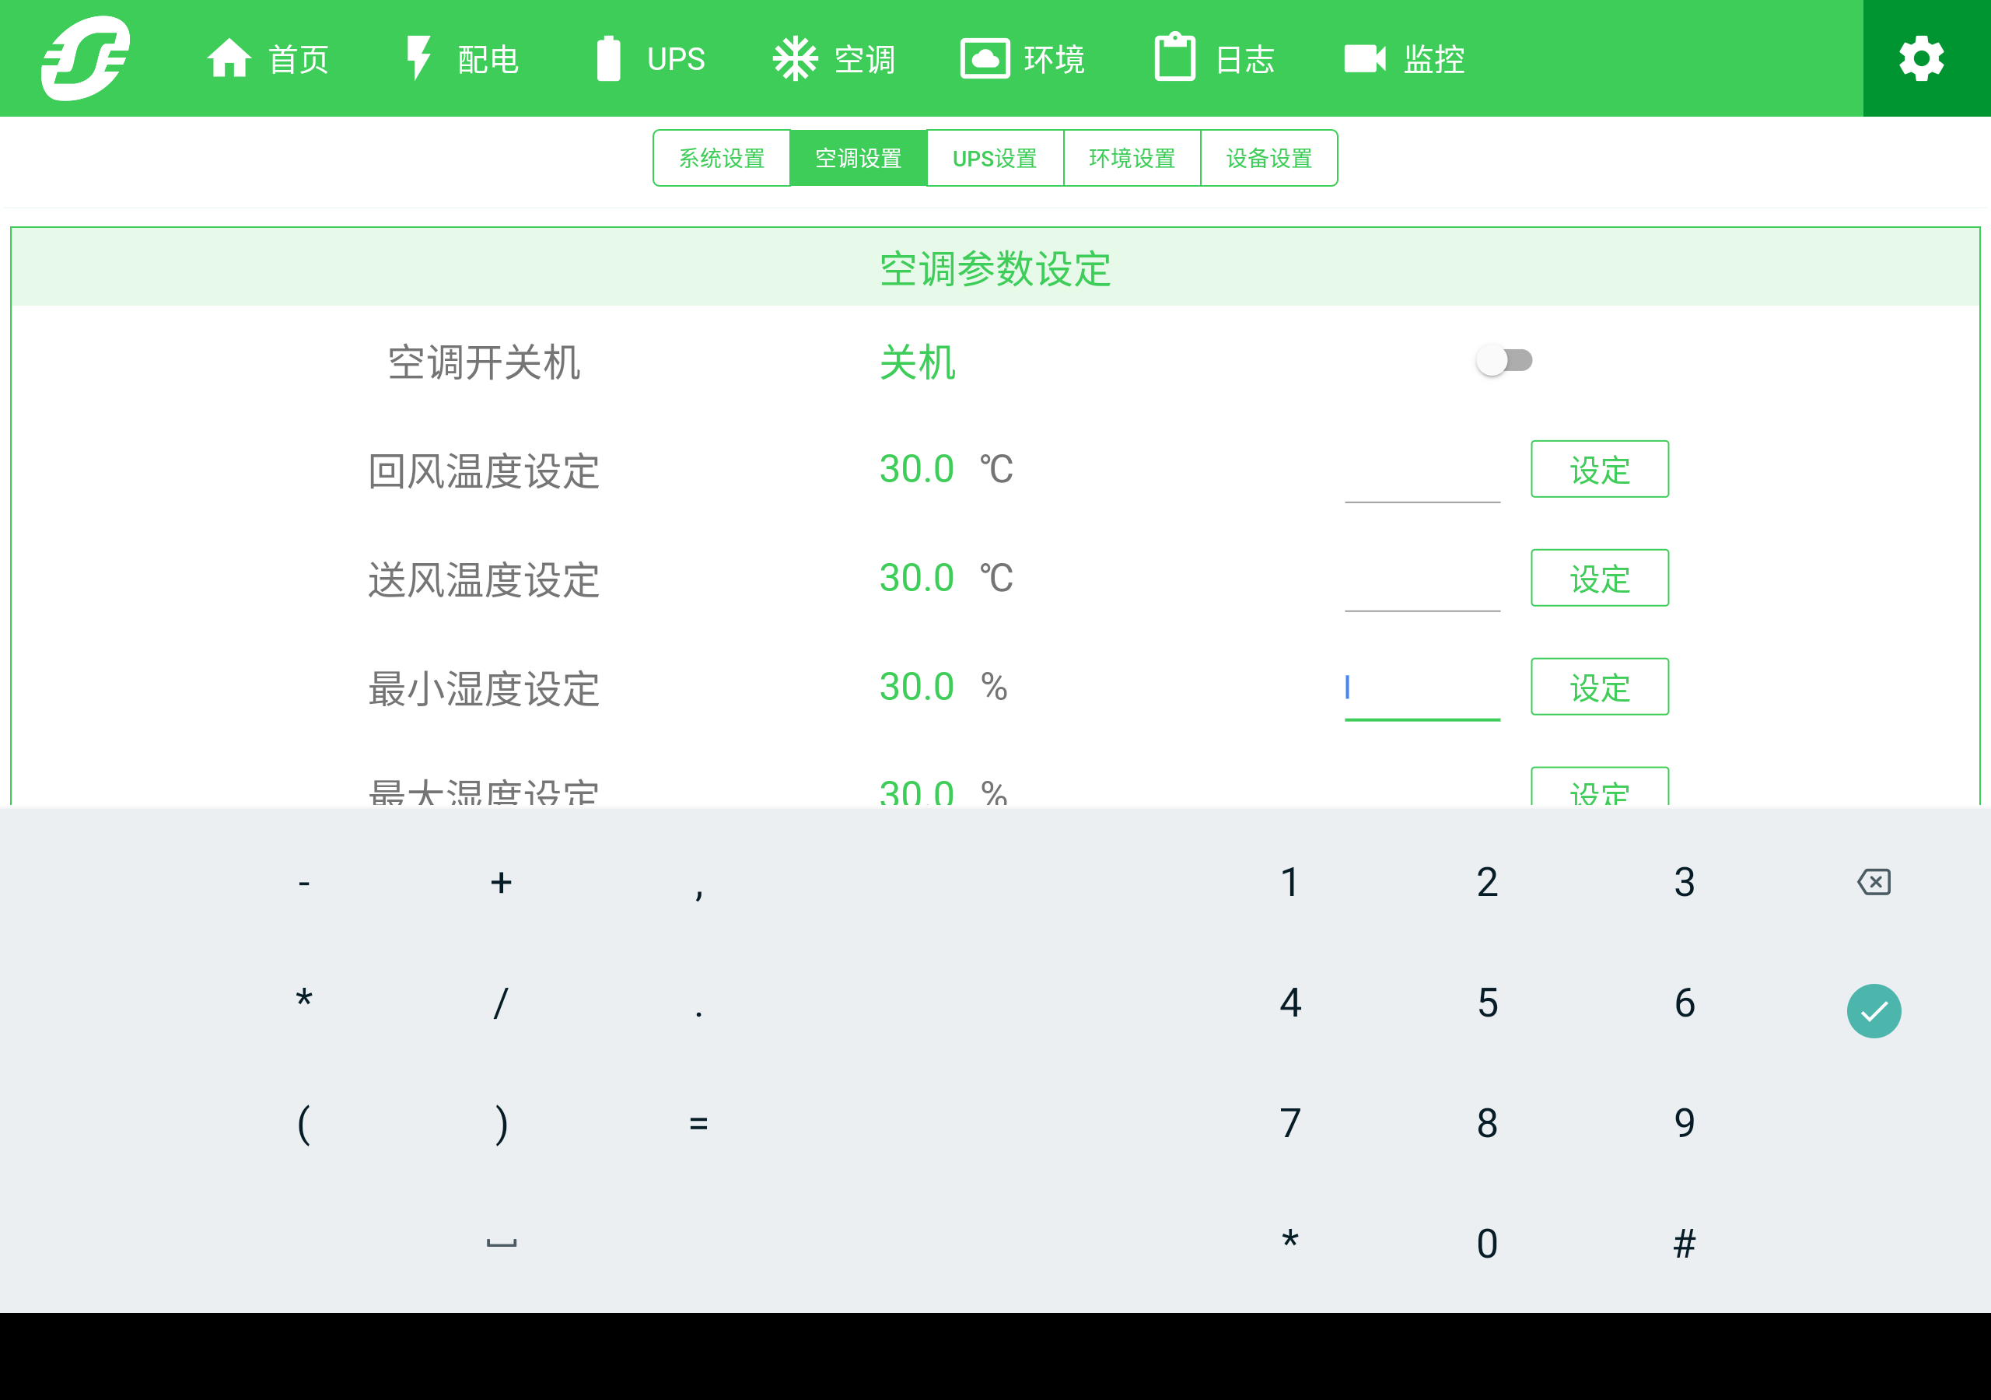This screenshot has width=1991, height=1400.
Task: Open the UPS battery page
Action: point(611,58)
